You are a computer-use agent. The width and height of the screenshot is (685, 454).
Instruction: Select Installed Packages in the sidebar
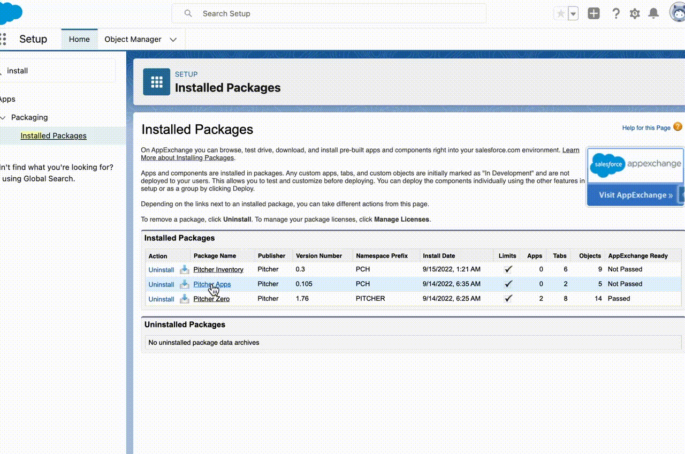pyautogui.click(x=54, y=135)
